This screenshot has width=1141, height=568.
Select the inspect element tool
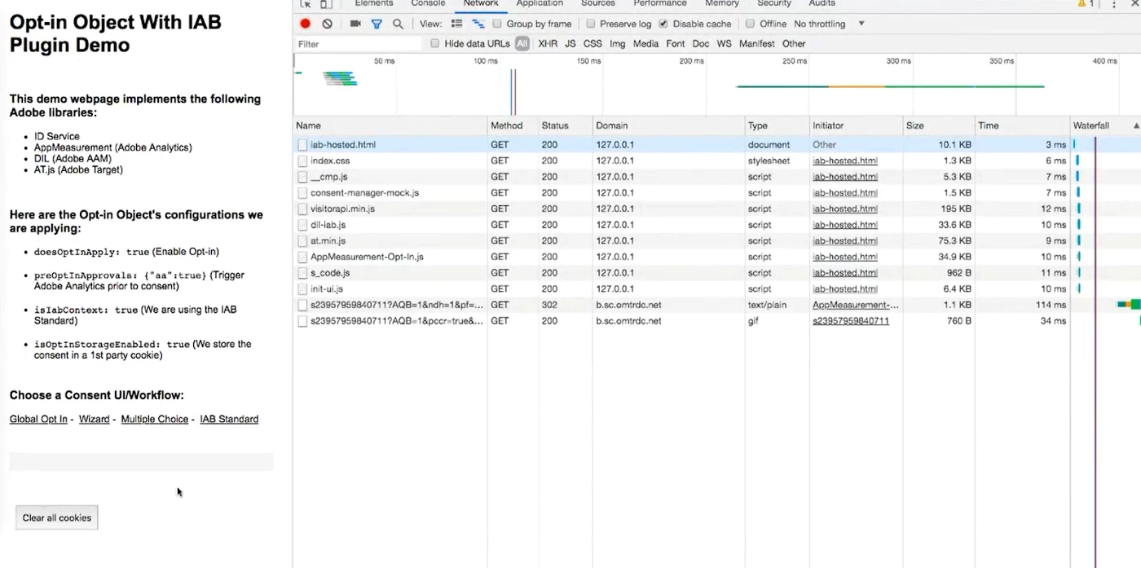(x=306, y=4)
